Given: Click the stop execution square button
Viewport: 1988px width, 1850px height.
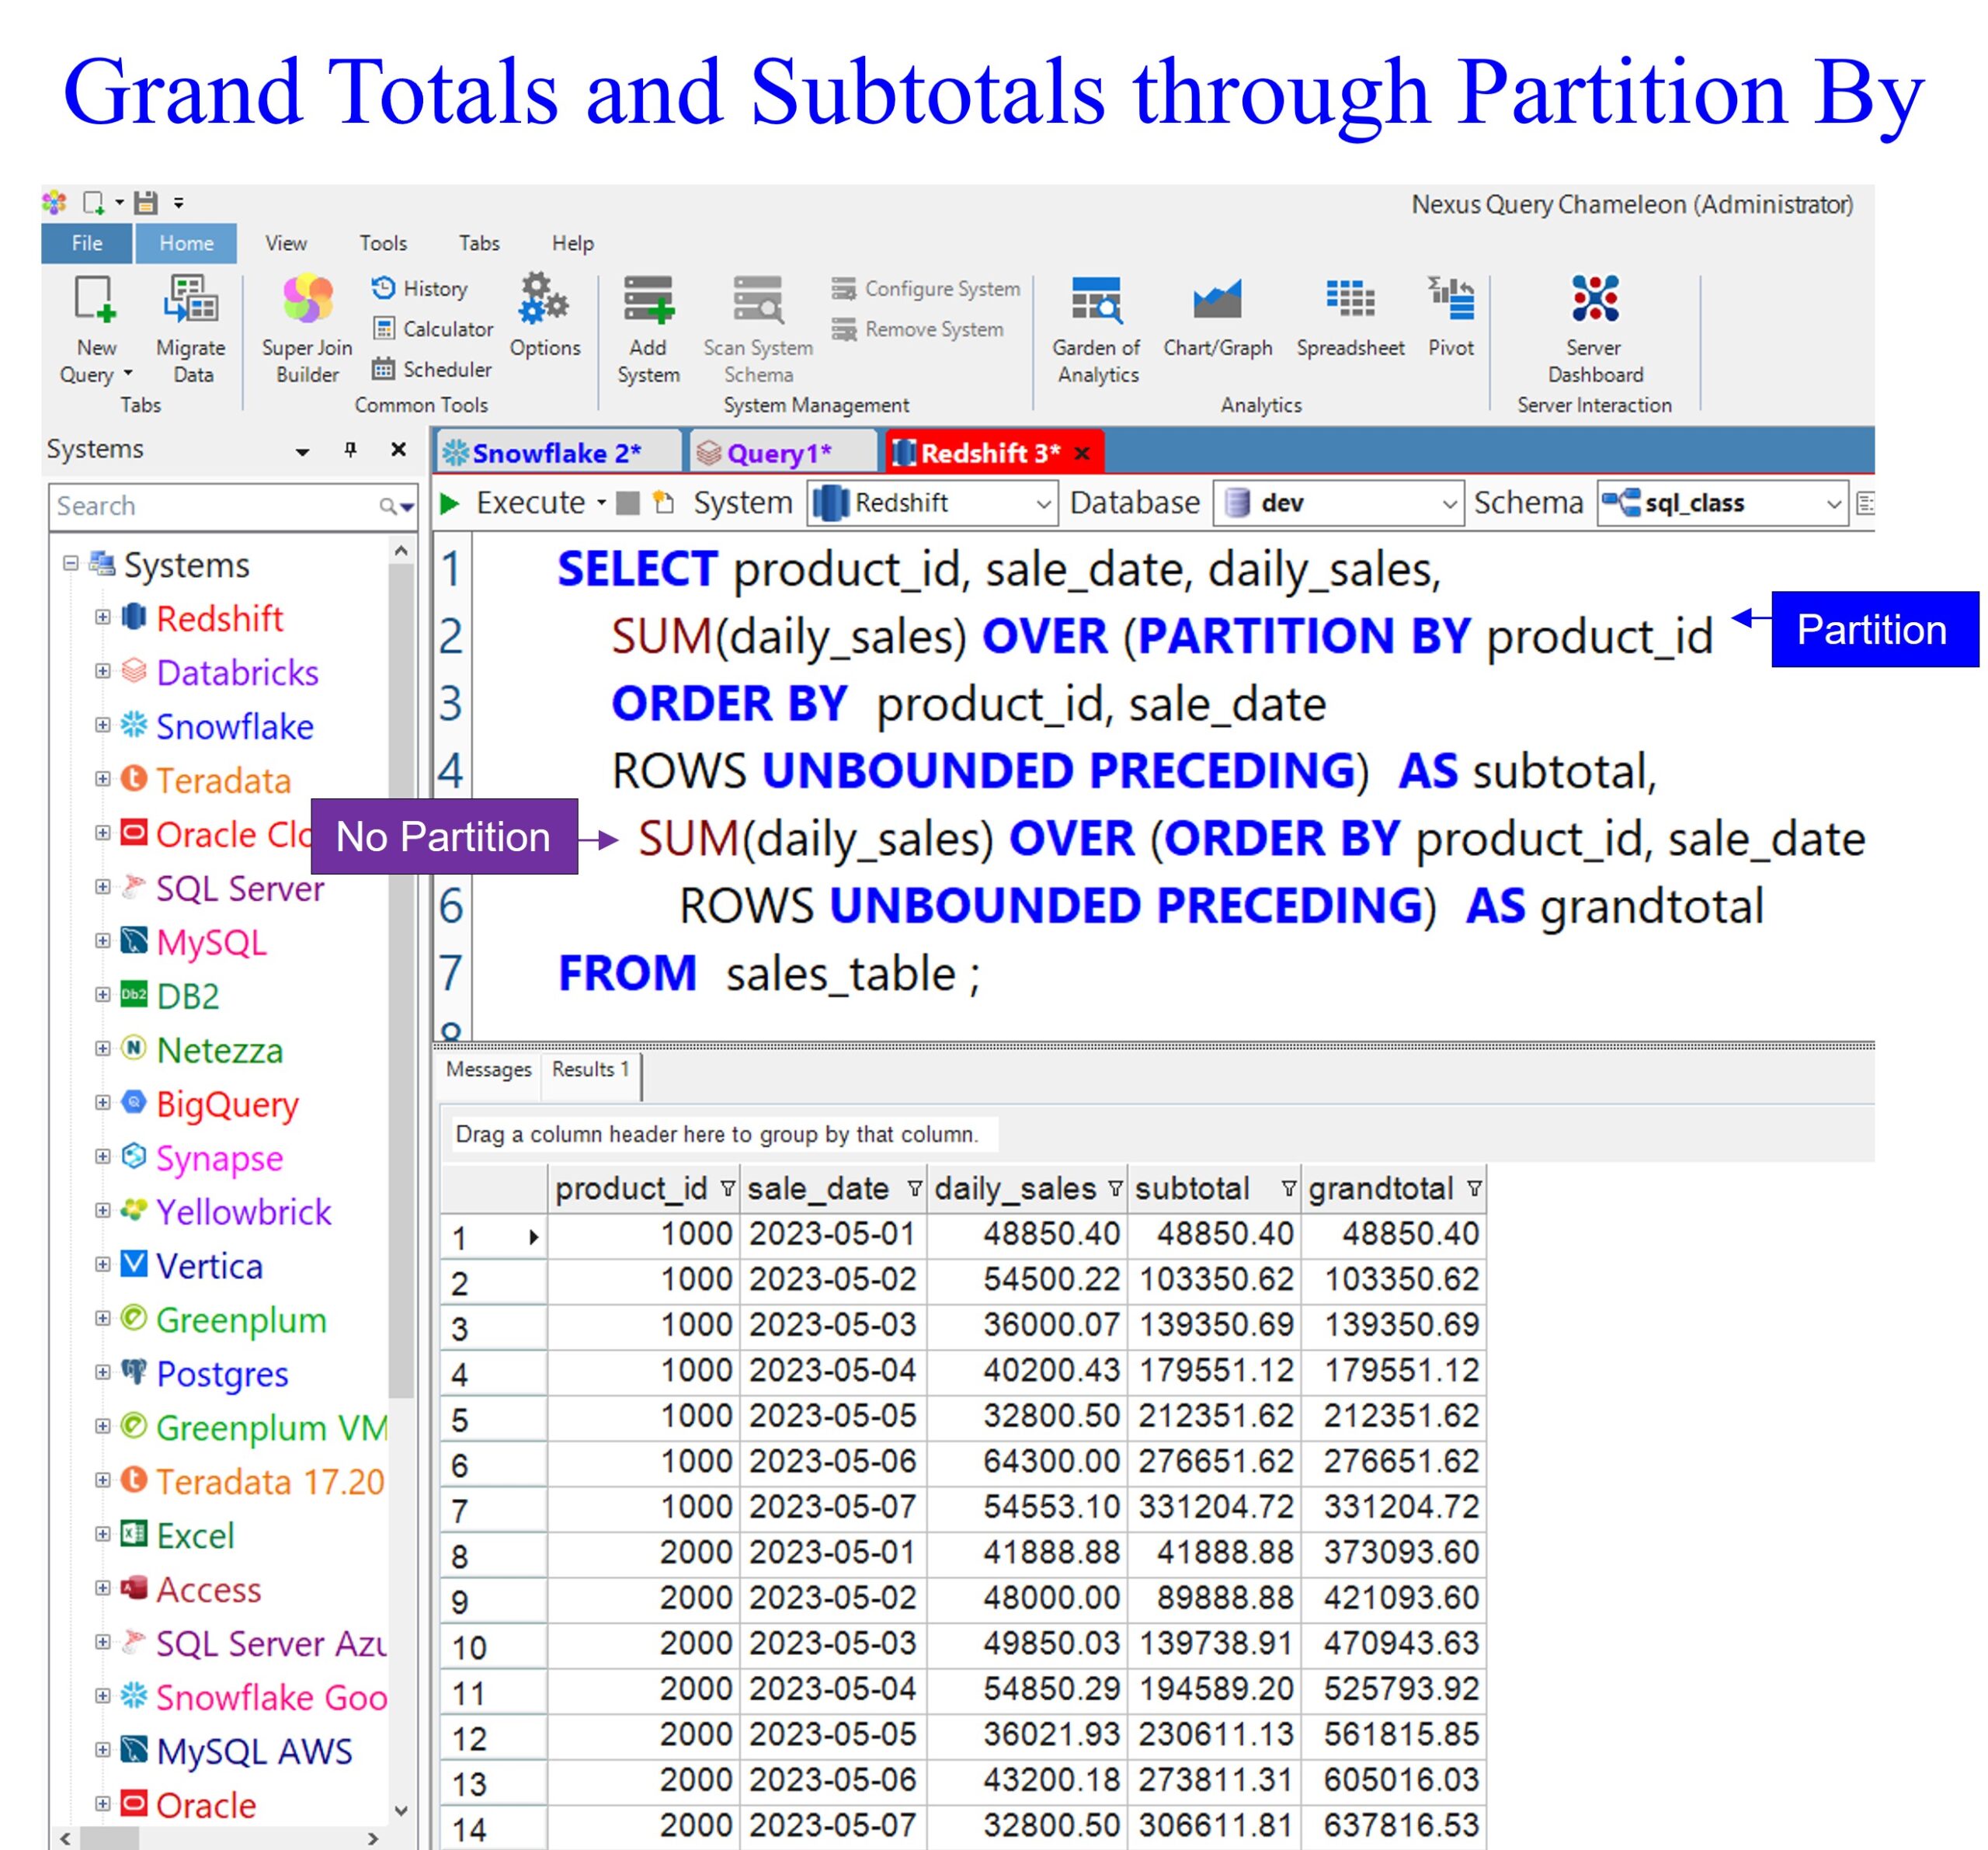Looking at the screenshot, I should [x=628, y=503].
